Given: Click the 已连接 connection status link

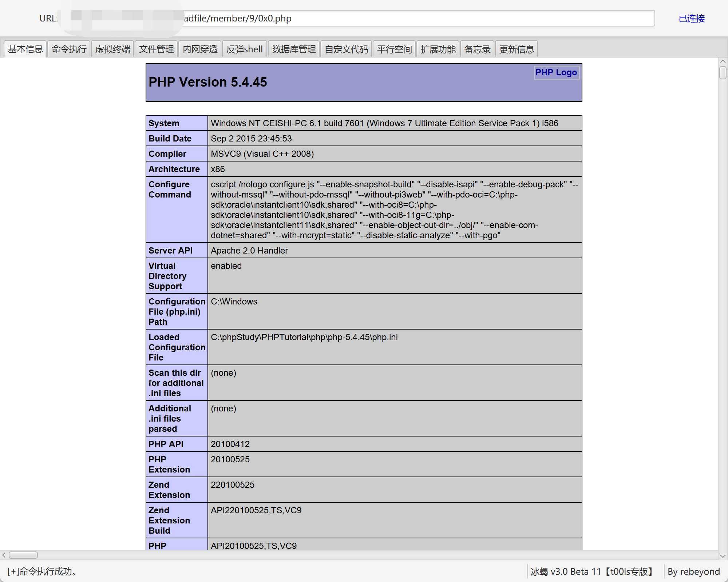Looking at the screenshot, I should (691, 19).
